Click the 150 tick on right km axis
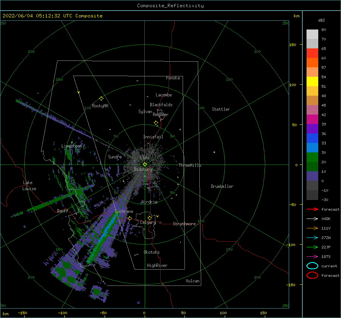Viewport: 341px width, 318px height. [x=293, y=45]
